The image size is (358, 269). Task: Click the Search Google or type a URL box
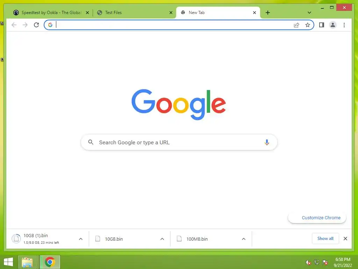[179, 142]
